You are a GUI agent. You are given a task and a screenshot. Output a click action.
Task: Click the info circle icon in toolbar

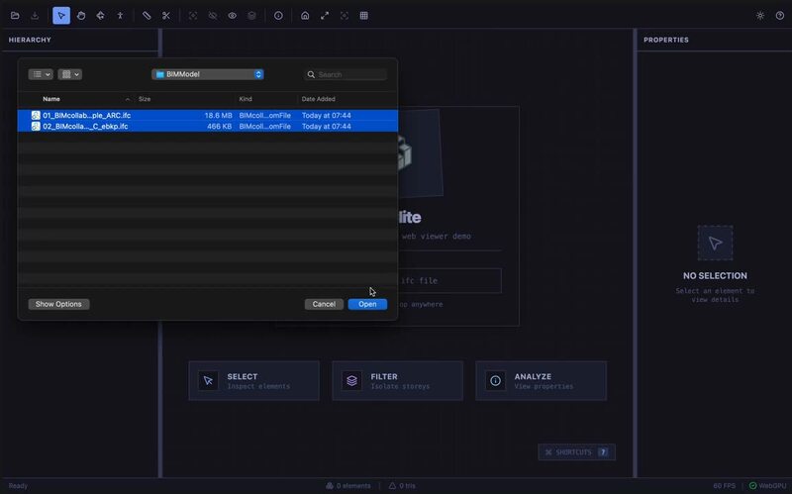278,16
